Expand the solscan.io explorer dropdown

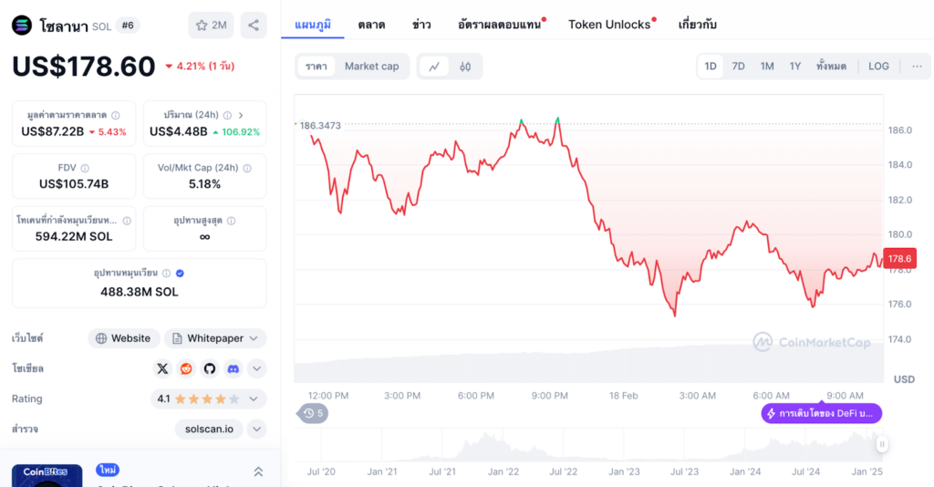[x=257, y=429]
